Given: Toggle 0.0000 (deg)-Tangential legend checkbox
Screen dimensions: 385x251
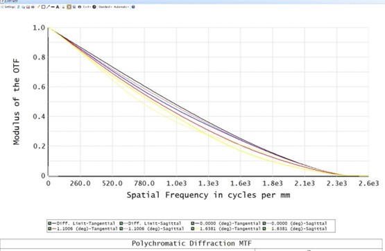Looking at the screenshot, I should 193,223.
